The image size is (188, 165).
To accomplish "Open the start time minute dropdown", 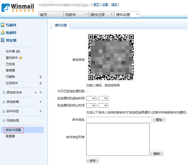I will (103, 98).
